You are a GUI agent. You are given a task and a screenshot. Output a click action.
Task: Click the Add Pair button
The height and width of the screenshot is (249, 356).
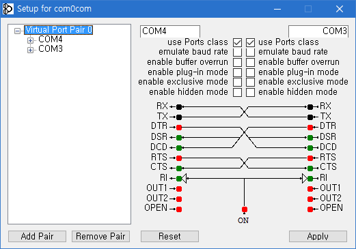pyautogui.click(x=37, y=236)
